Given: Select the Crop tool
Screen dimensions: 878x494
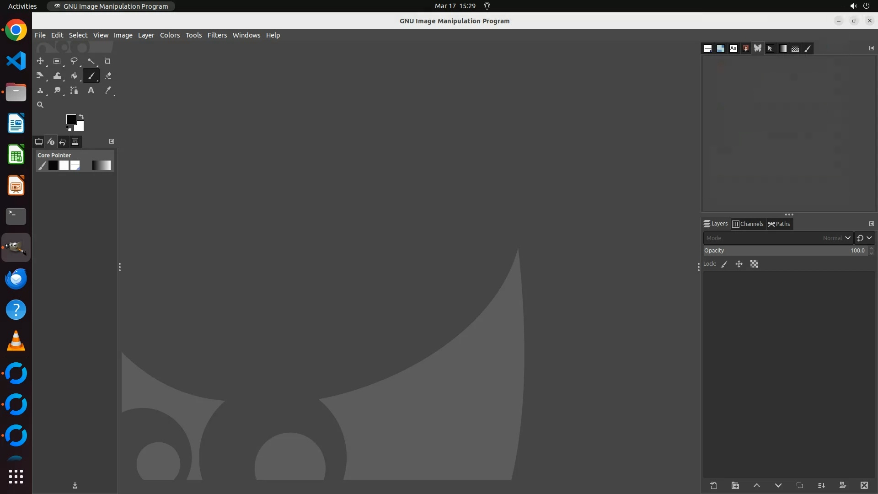Looking at the screenshot, I should [107, 61].
